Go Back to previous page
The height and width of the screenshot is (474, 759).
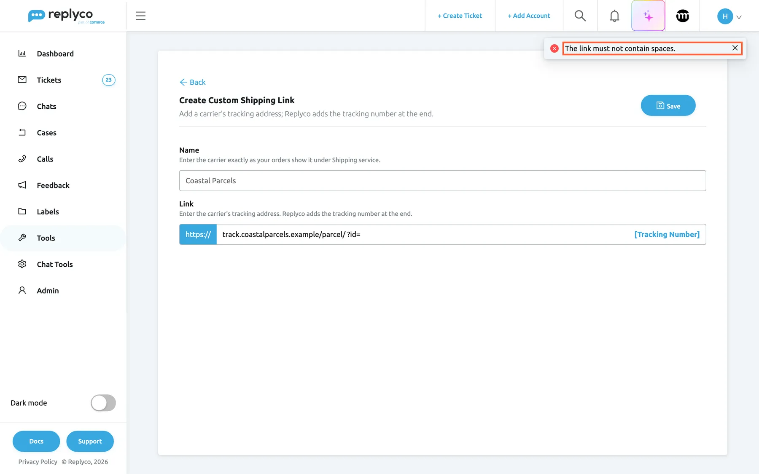pos(193,82)
